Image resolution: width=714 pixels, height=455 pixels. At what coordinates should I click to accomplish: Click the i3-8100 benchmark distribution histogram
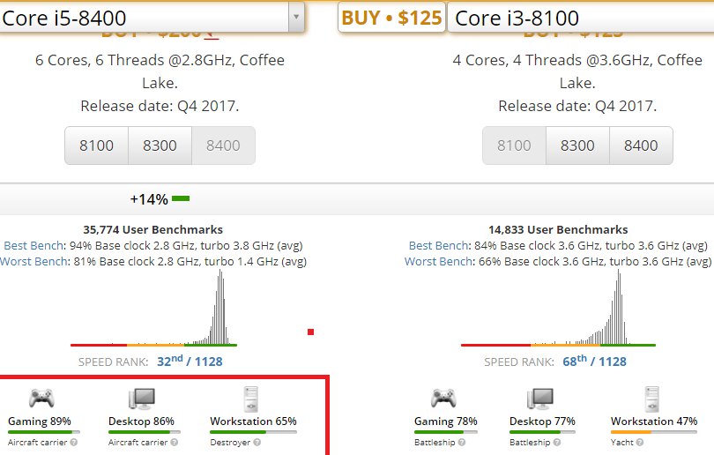click(x=558, y=308)
